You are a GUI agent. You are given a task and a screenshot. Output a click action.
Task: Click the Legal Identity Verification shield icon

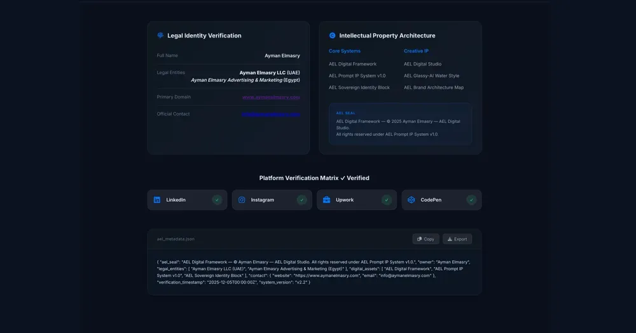pyautogui.click(x=160, y=36)
